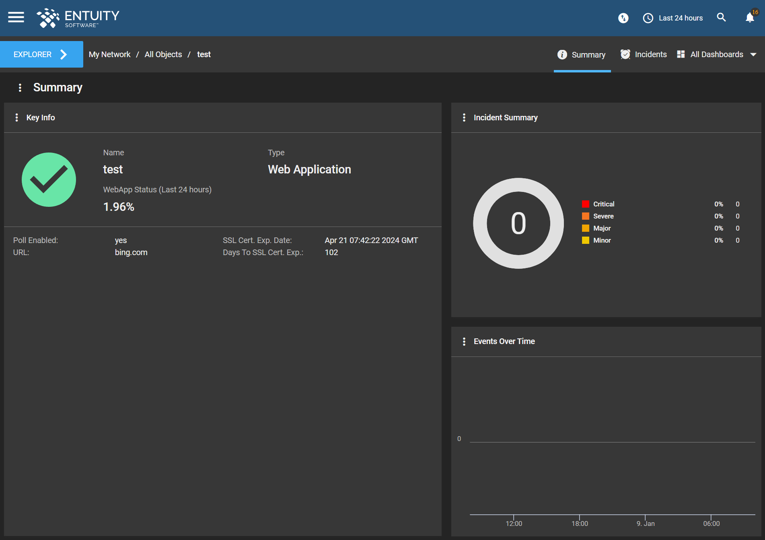Screen dimensions: 765x540
Task: Click the incident donut chart showing 0
Action: (x=518, y=223)
